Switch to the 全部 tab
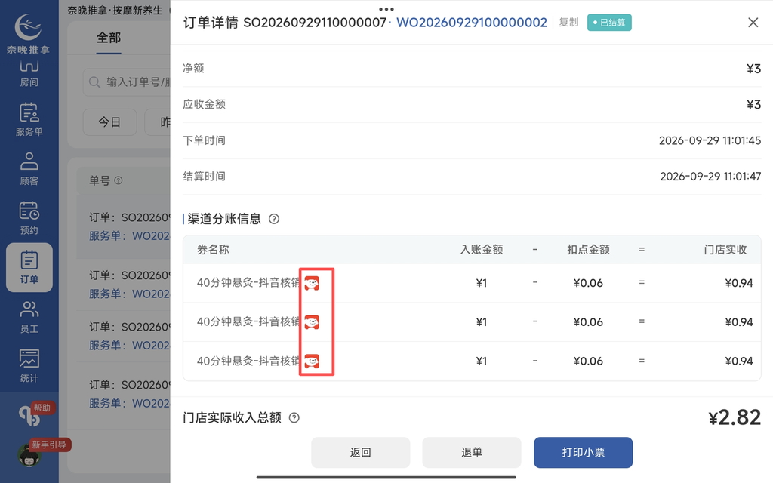The height and width of the screenshot is (483, 773). 109,38
